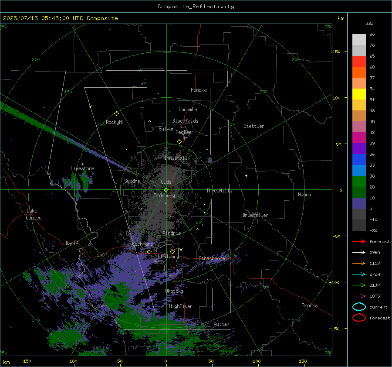This screenshot has height=367, width=392.
Task: Click the green 31JP arrow legend icon
Action: pos(359,285)
